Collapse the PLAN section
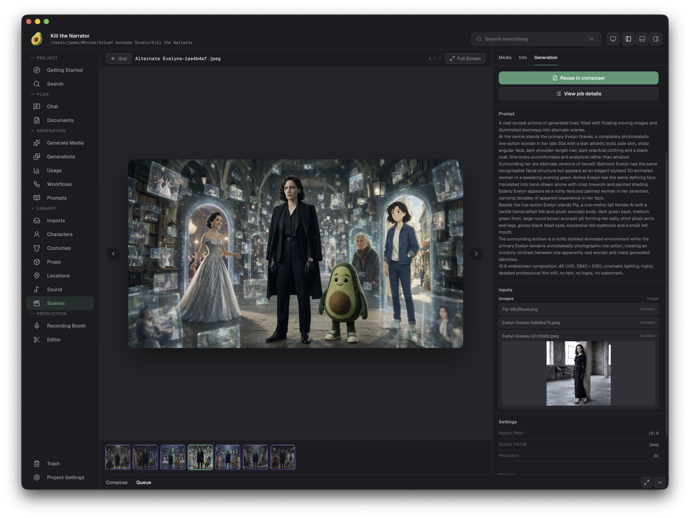 click(40, 94)
